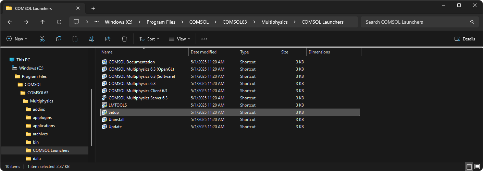This screenshot has width=483, height=171.
Task: Navigate to Multiphysics in breadcrumb
Action: click(274, 22)
